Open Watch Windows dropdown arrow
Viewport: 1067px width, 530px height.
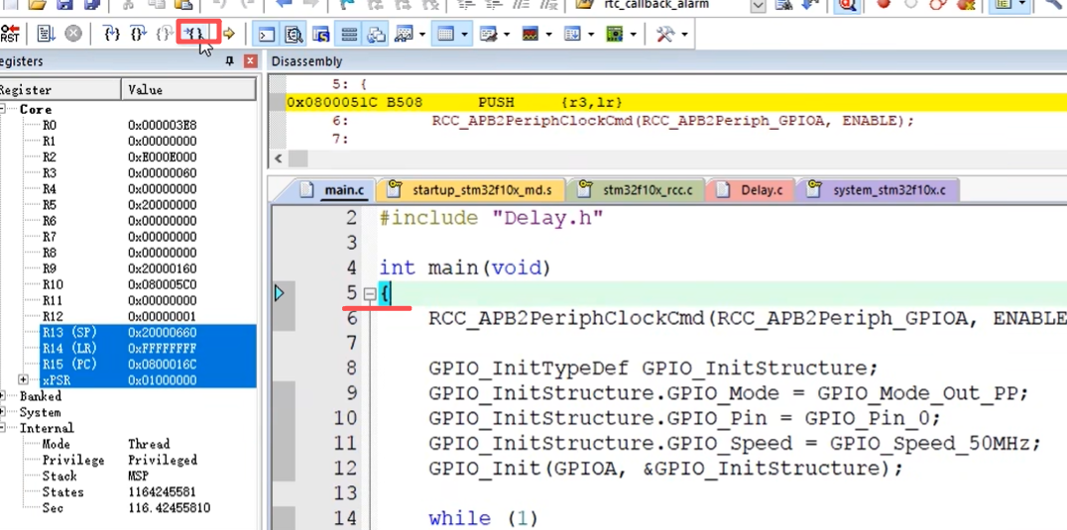pyautogui.click(x=422, y=34)
